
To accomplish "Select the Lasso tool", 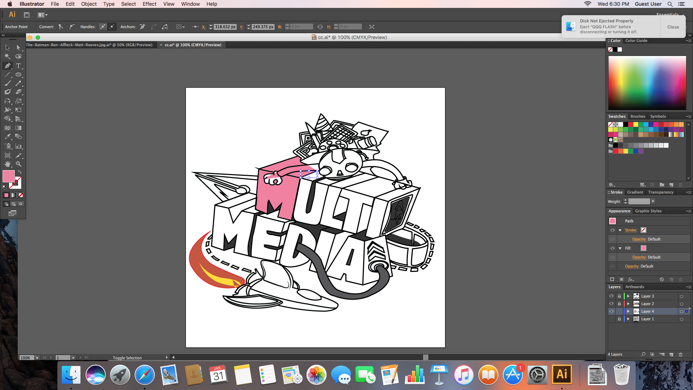I will pyautogui.click(x=18, y=57).
